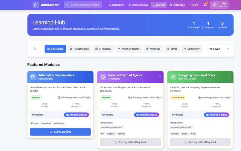241x151 pixels.
Task: Filter modules by Fundamentals
Action: tap(79, 49)
